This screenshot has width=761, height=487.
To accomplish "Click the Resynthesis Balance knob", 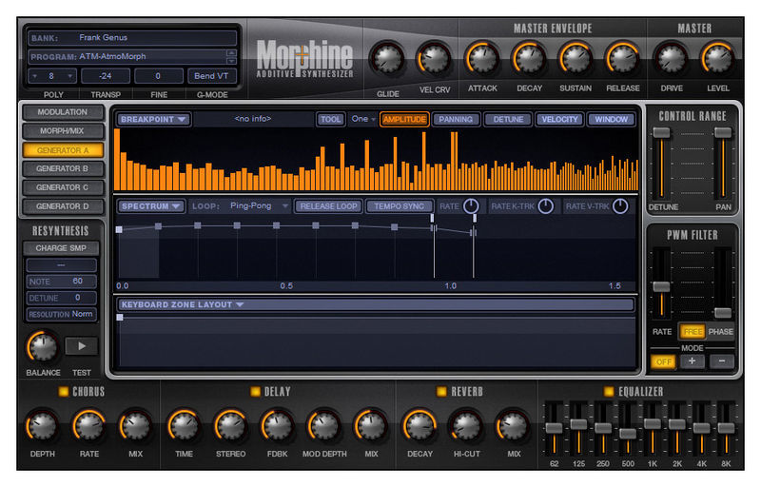I will click(x=43, y=347).
